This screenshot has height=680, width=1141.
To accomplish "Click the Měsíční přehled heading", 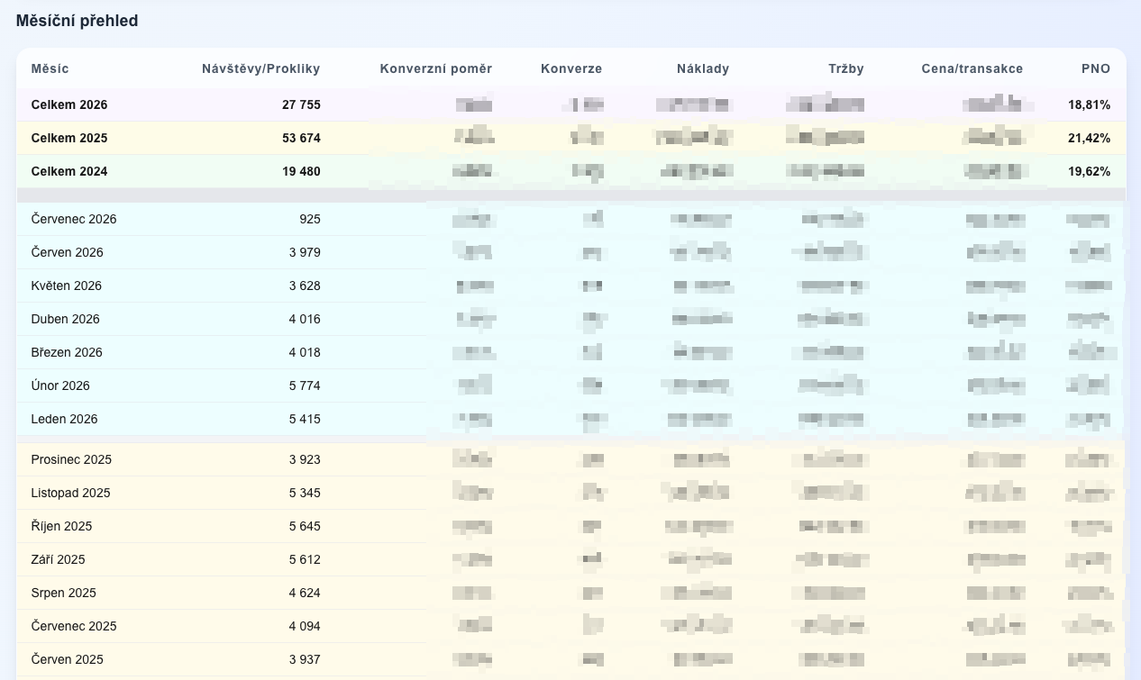I will coord(78,20).
